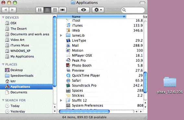Open the Action gear dropdown menu
The image size is (184, 120).
pyautogui.click(x=98, y=10)
